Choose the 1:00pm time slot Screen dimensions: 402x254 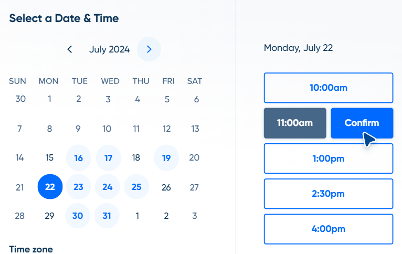coord(328,158)
